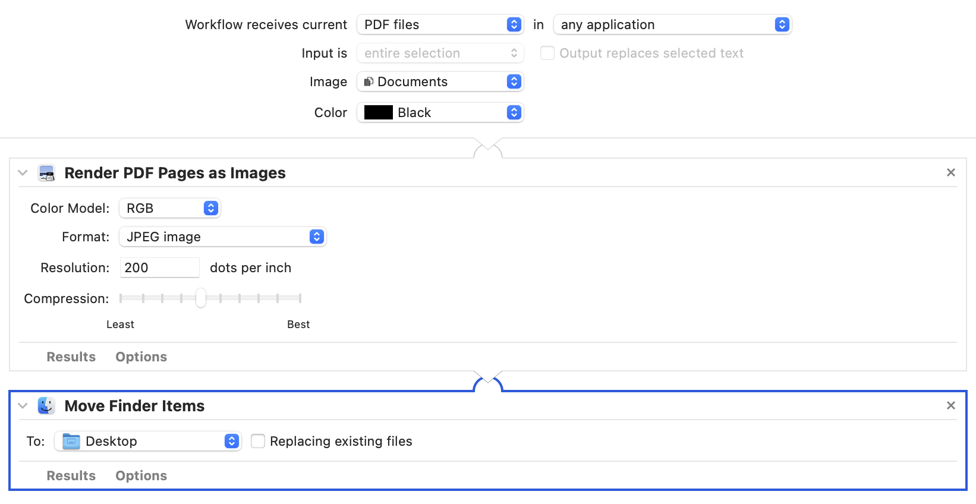Click the Resolution field showing 200
Screen dimensions: 976x504
click(160, 267)
